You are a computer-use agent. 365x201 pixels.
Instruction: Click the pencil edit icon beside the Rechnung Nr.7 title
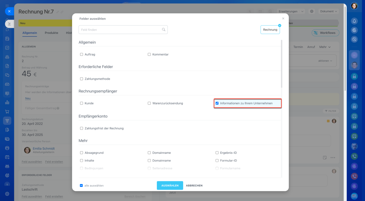pos(58,12)
